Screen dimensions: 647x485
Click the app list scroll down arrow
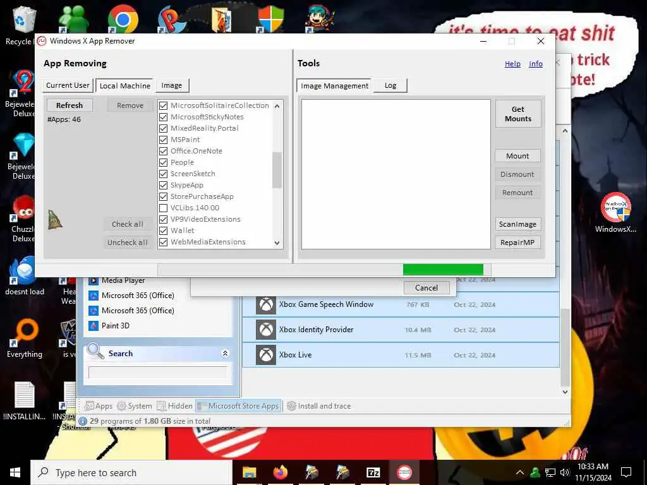[x=277, y=243]
